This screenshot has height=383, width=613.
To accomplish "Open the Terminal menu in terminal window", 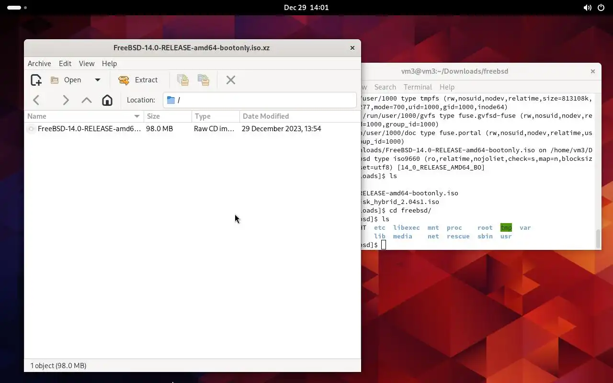I will [x=418, y=87].
